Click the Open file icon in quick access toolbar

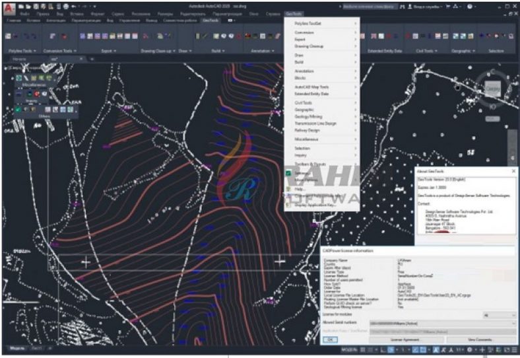click(x=28, y=7)
